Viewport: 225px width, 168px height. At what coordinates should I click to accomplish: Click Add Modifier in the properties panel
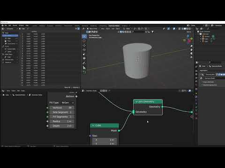(x=203, y=70)
